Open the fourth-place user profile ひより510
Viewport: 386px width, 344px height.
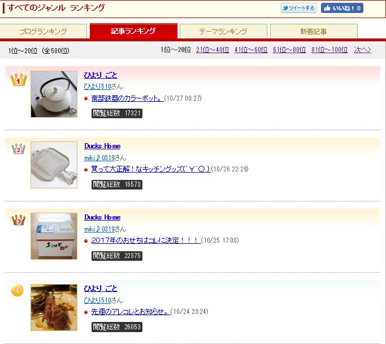tap(97, 300)
